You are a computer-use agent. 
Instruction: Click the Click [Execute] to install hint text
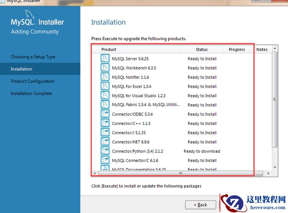tap(146, 186)
